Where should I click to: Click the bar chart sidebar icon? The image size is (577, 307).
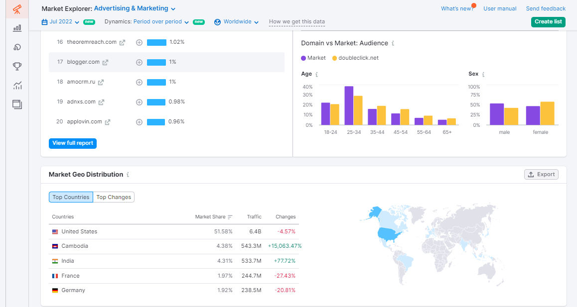[x=17, y=28]
